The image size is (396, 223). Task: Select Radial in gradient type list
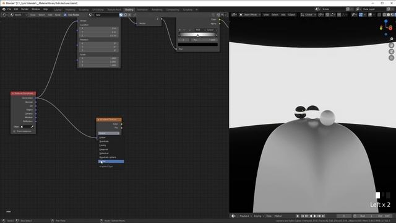click(111, 161)
